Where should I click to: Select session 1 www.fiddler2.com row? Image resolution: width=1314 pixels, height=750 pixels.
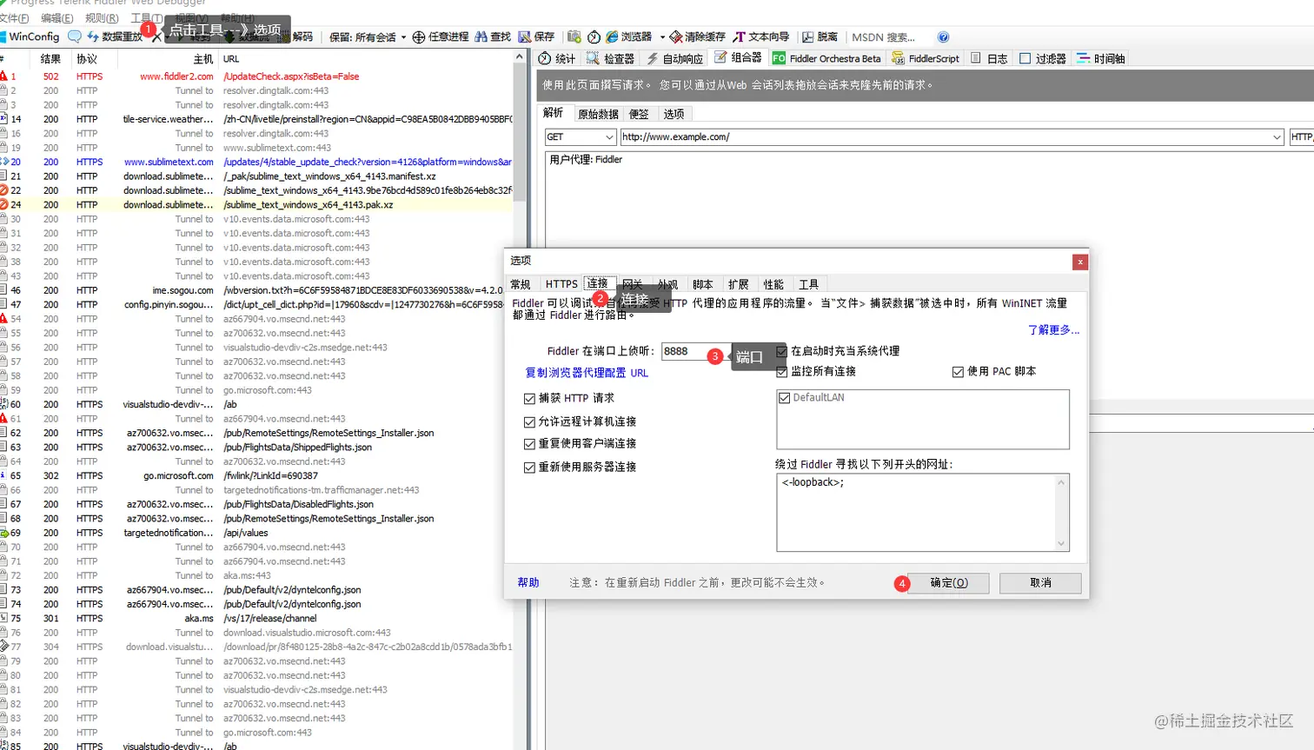257,76
